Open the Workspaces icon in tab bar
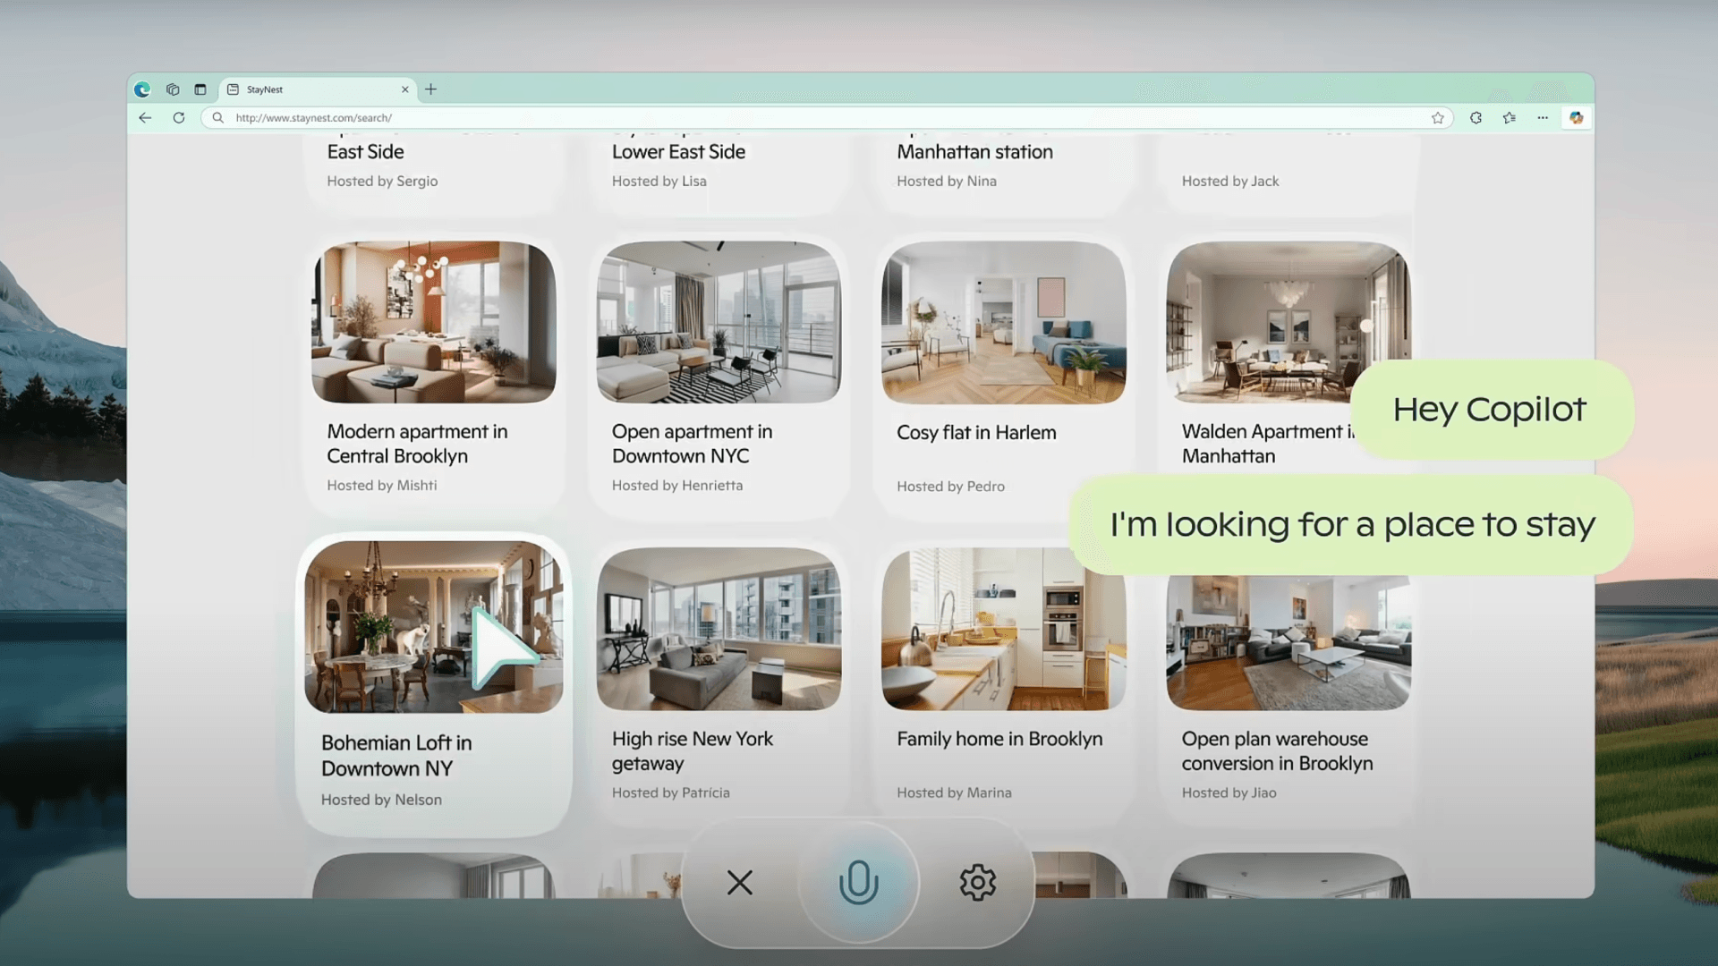The height and width of the screenshot is (966, 1718). tap(173, 89)
